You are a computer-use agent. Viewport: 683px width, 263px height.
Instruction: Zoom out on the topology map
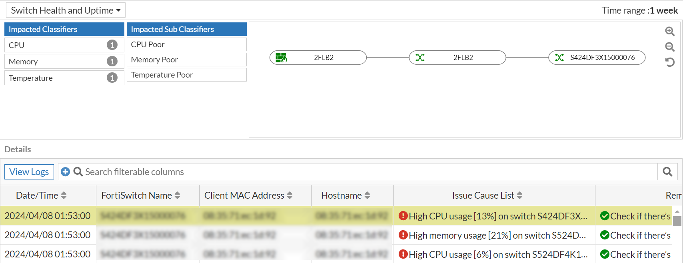[670, 47]
